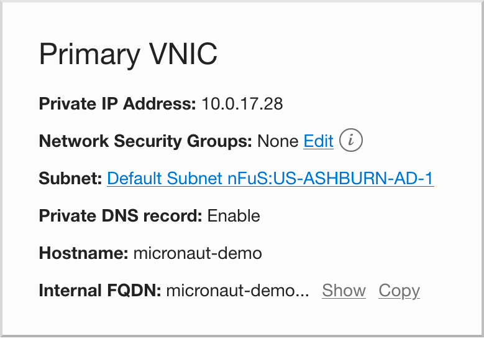Open the Default Subnet nFuS:US-ASHBURN-AD-1 link
This screenshot has height=356, width=484.
[x=270, y=179]
